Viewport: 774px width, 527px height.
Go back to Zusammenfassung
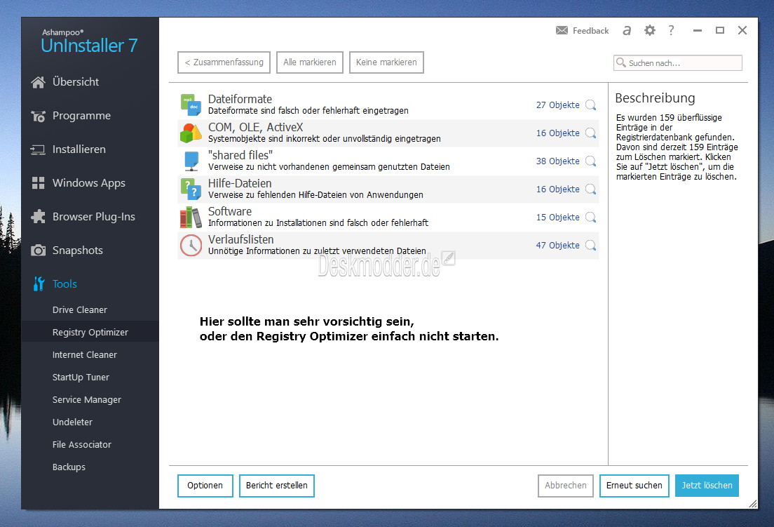[224, 62]
